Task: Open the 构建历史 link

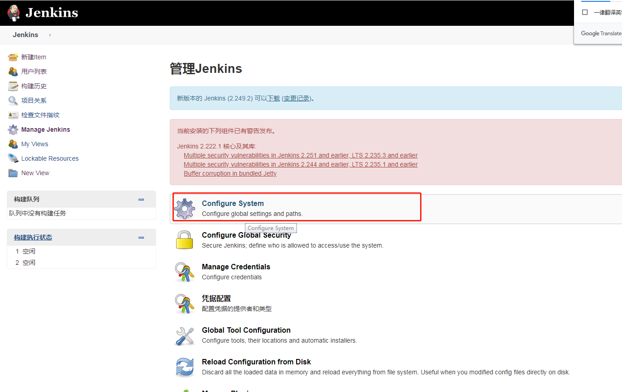Action: point(34,86)
